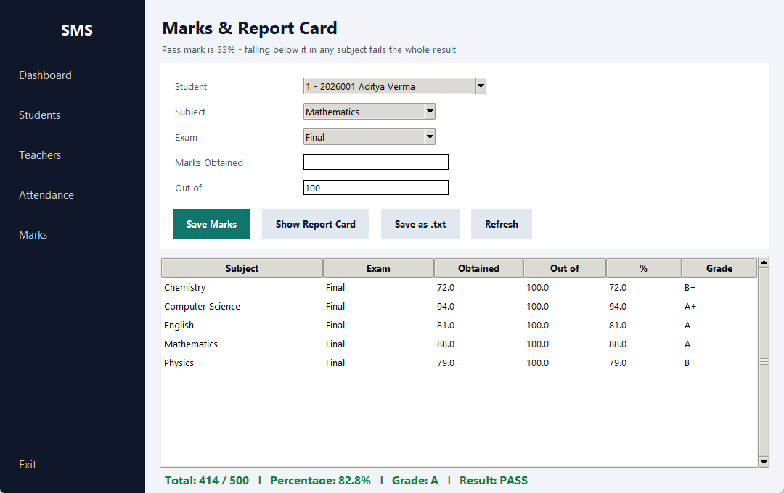Viewport: 784px width, 493px height.
Task: Click English's obtained value 81.0
Action: click(x=446, y=326)
